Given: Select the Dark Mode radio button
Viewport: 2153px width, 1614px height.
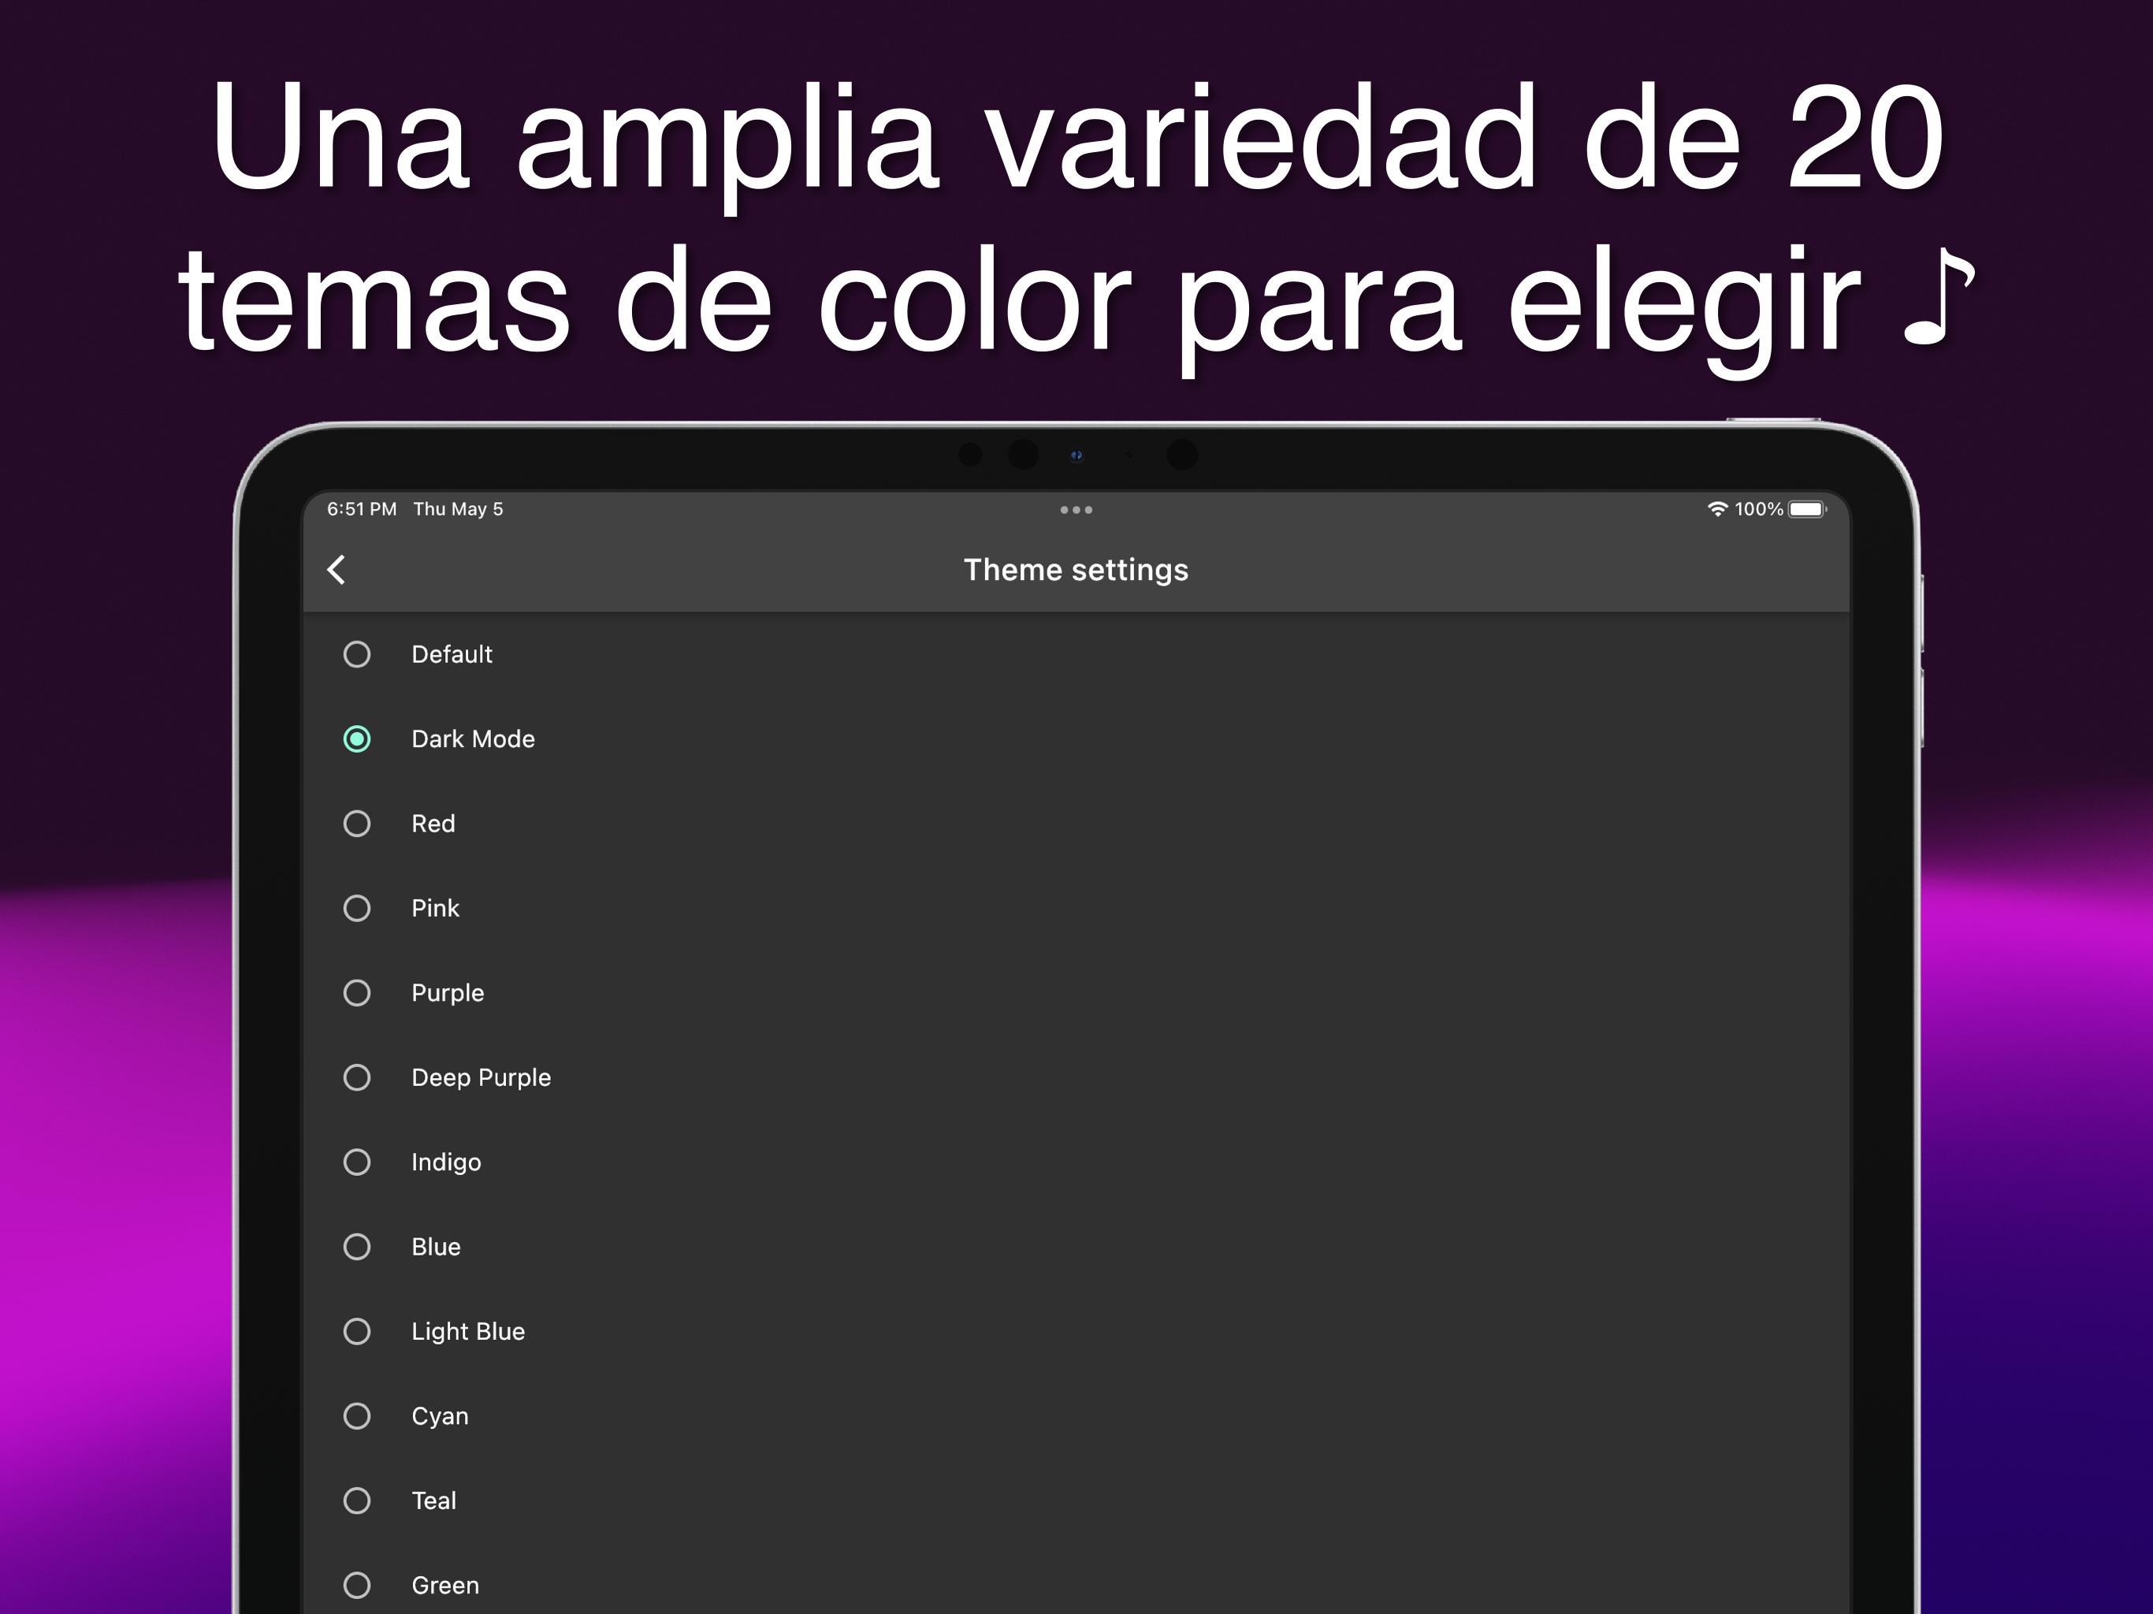Looking at the screenshot, I should (357, 739).
